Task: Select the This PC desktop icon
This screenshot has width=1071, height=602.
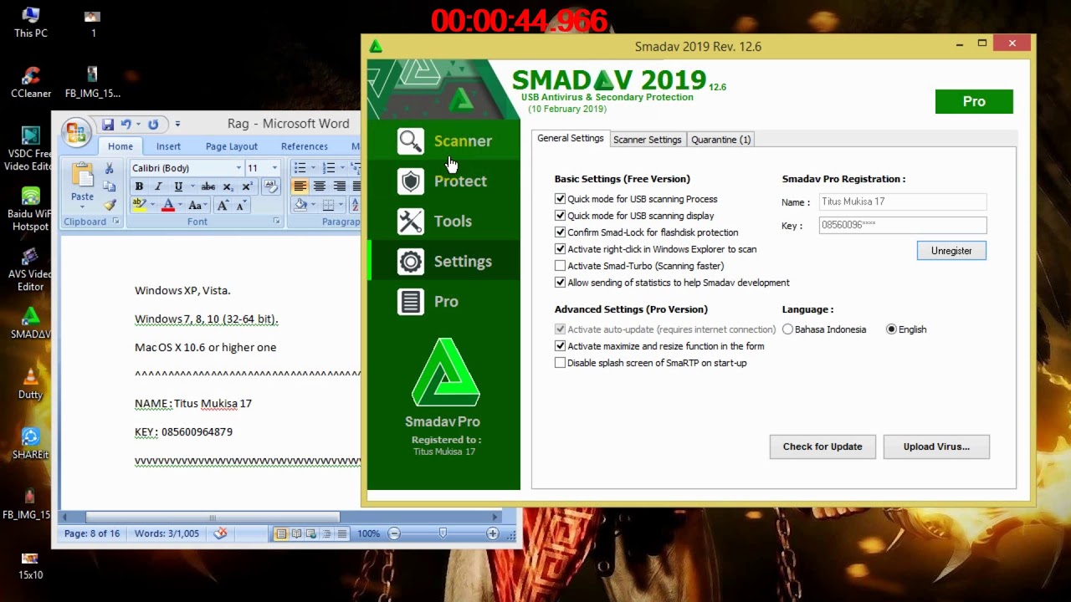Action: [31, 23]
